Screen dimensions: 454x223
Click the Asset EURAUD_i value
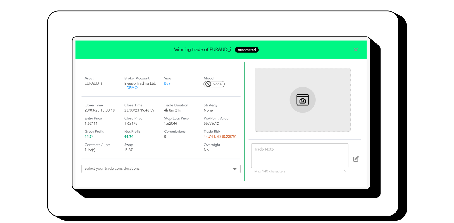93,83
